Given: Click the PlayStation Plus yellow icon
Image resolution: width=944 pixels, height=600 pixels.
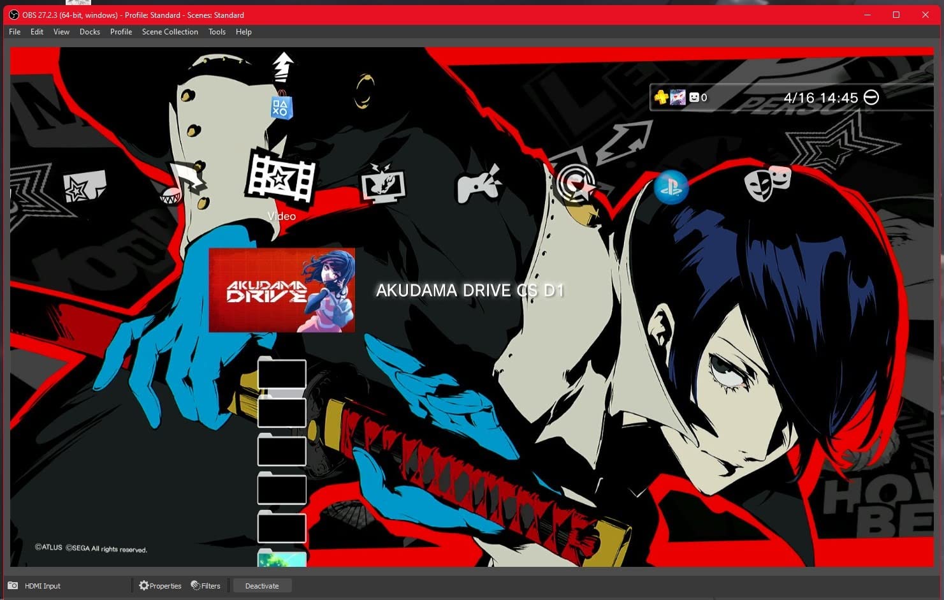Looking at the screenshot, I should [662, 97].
